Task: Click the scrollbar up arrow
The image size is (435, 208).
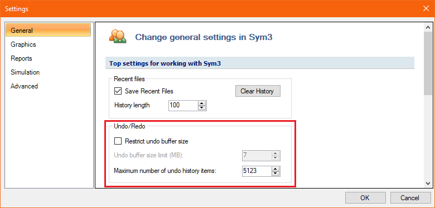Action: click(428, 27)
